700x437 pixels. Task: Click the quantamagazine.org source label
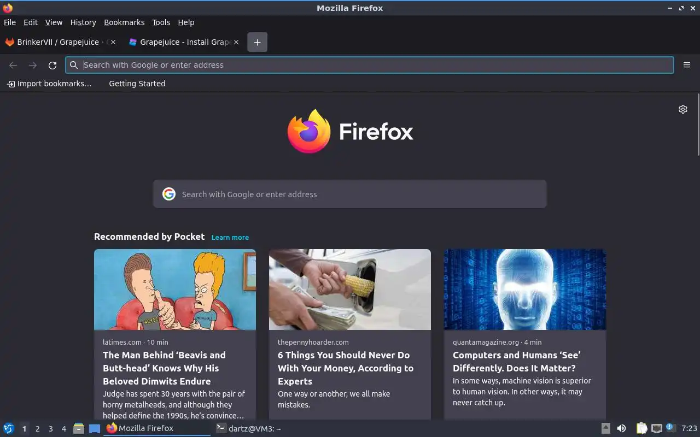pyautogui.click(x=486, y=342)
